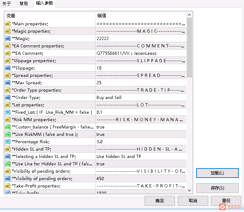This screenshot has height=212, width=244.
Task: Click the 保存(S) save button
Action: [217, 188]
